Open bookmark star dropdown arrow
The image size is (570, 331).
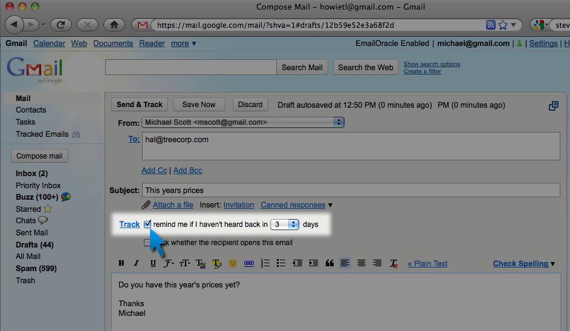(x=513, y=25)
